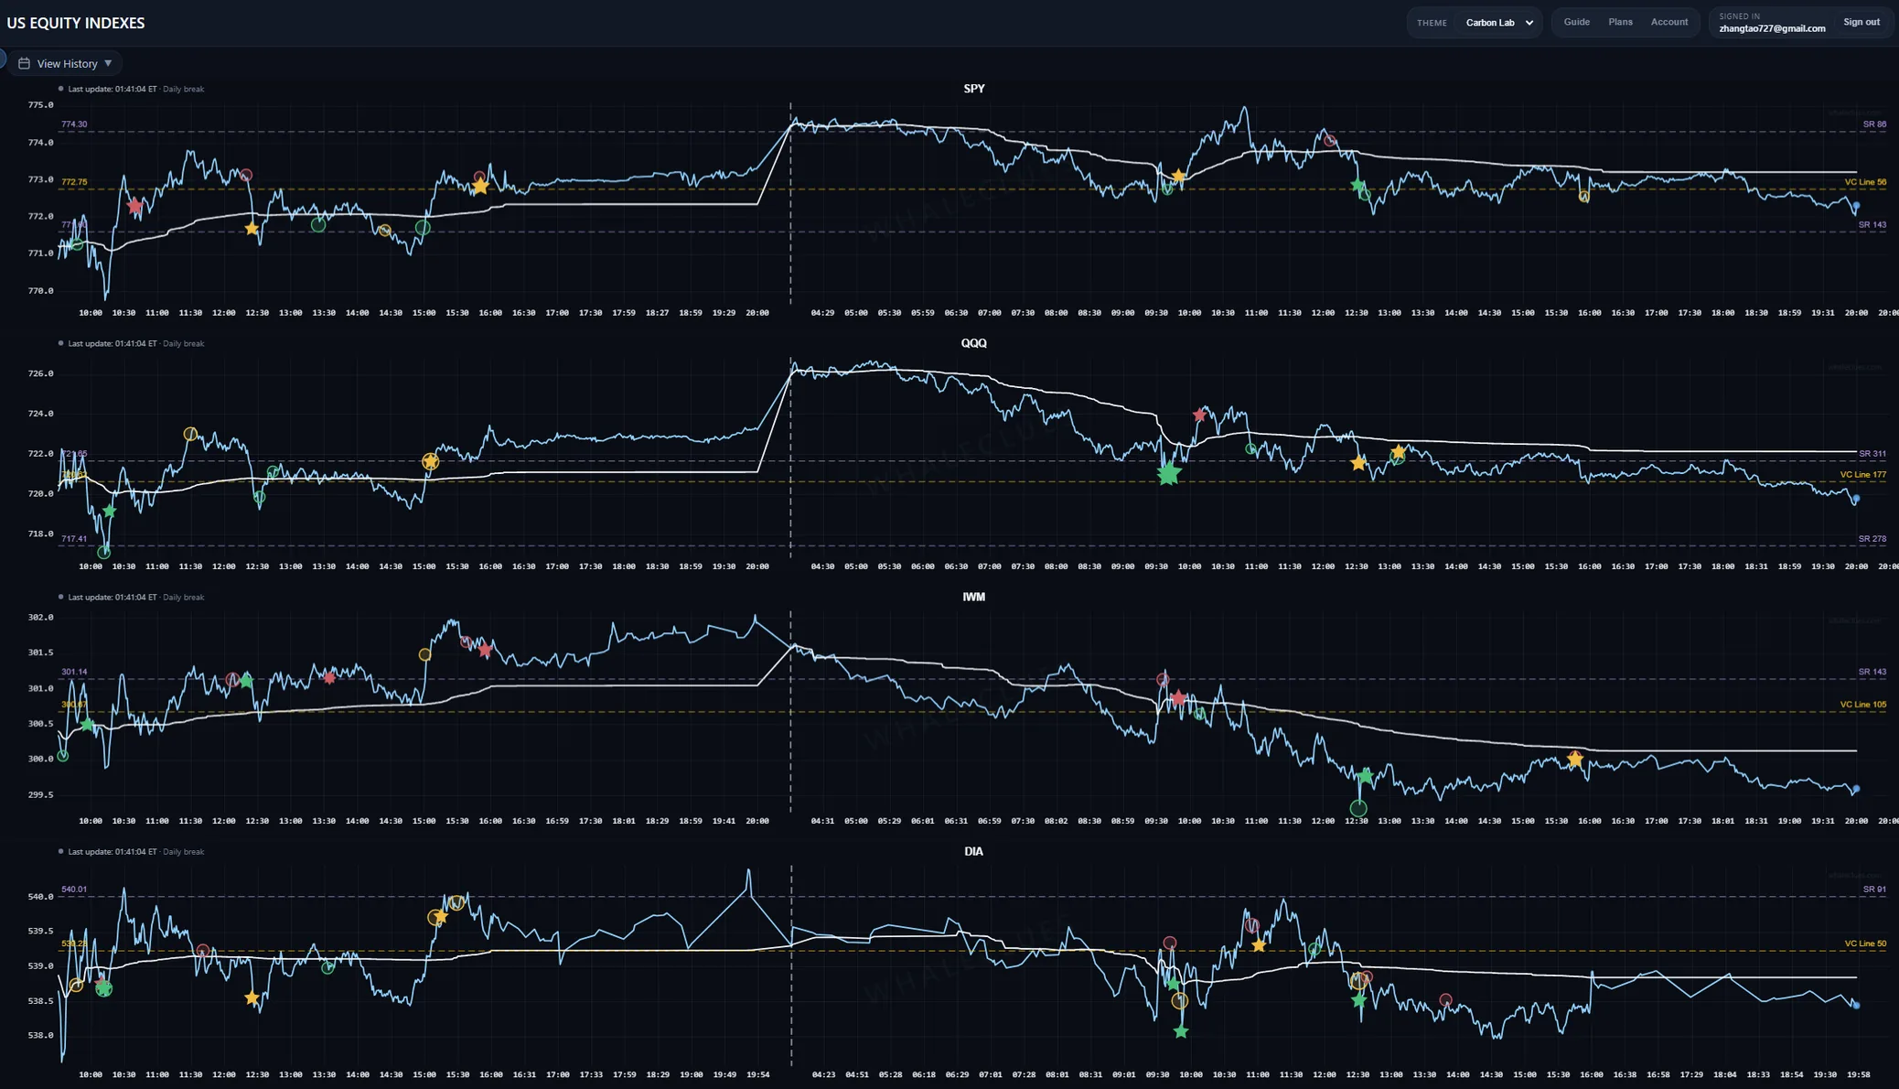Click the US EQUITY INDEXES page title

(76, 23)
